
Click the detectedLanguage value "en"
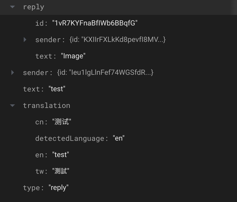tap(119, 138)
